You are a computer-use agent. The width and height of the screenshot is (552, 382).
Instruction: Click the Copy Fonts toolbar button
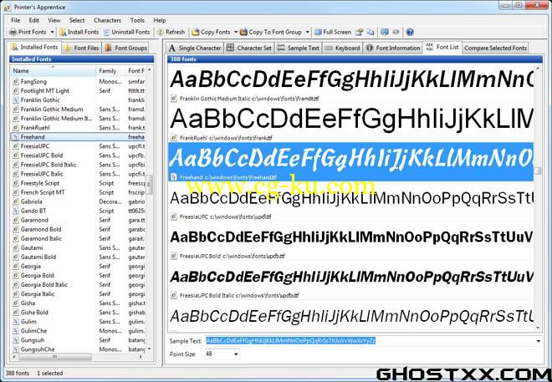click(211, 32)
